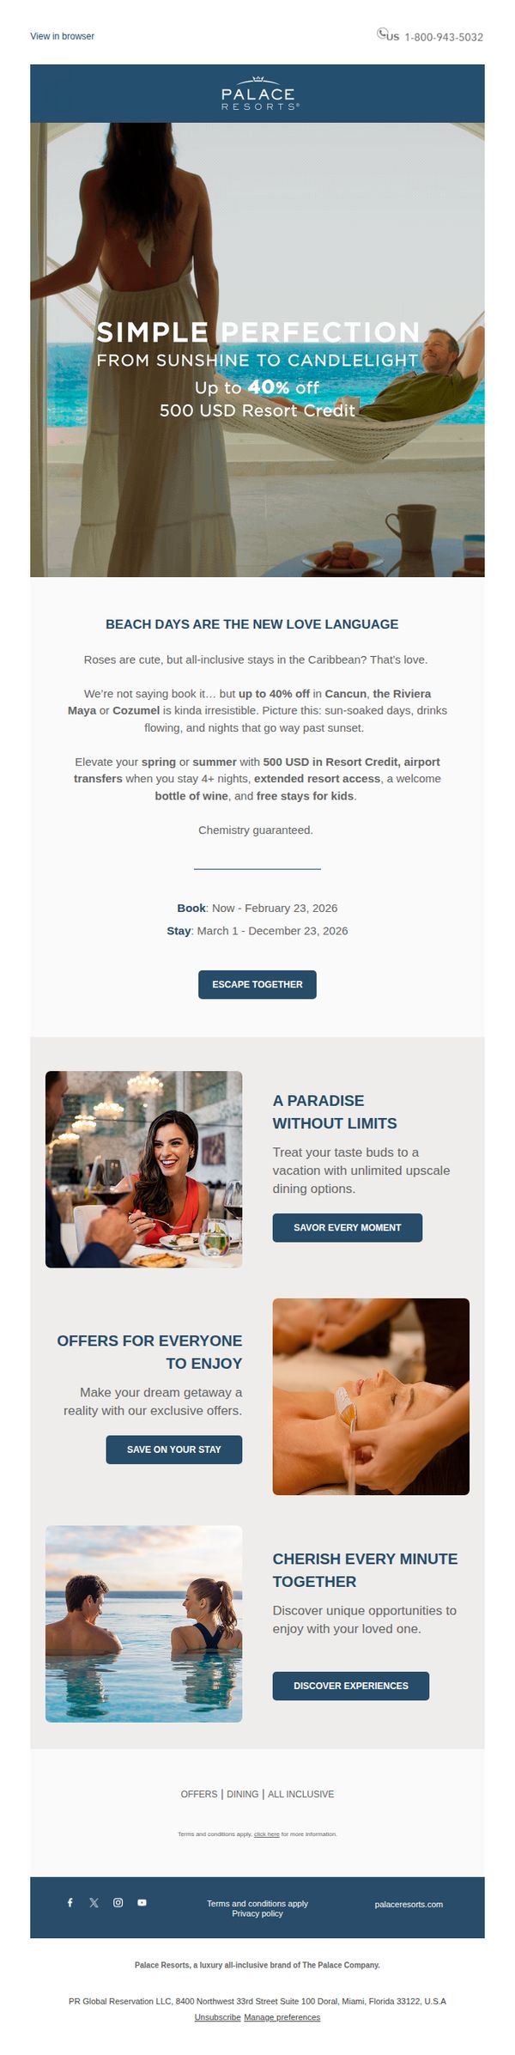Click the Escape Together button
515x2055 pixels.
point(257,984)
